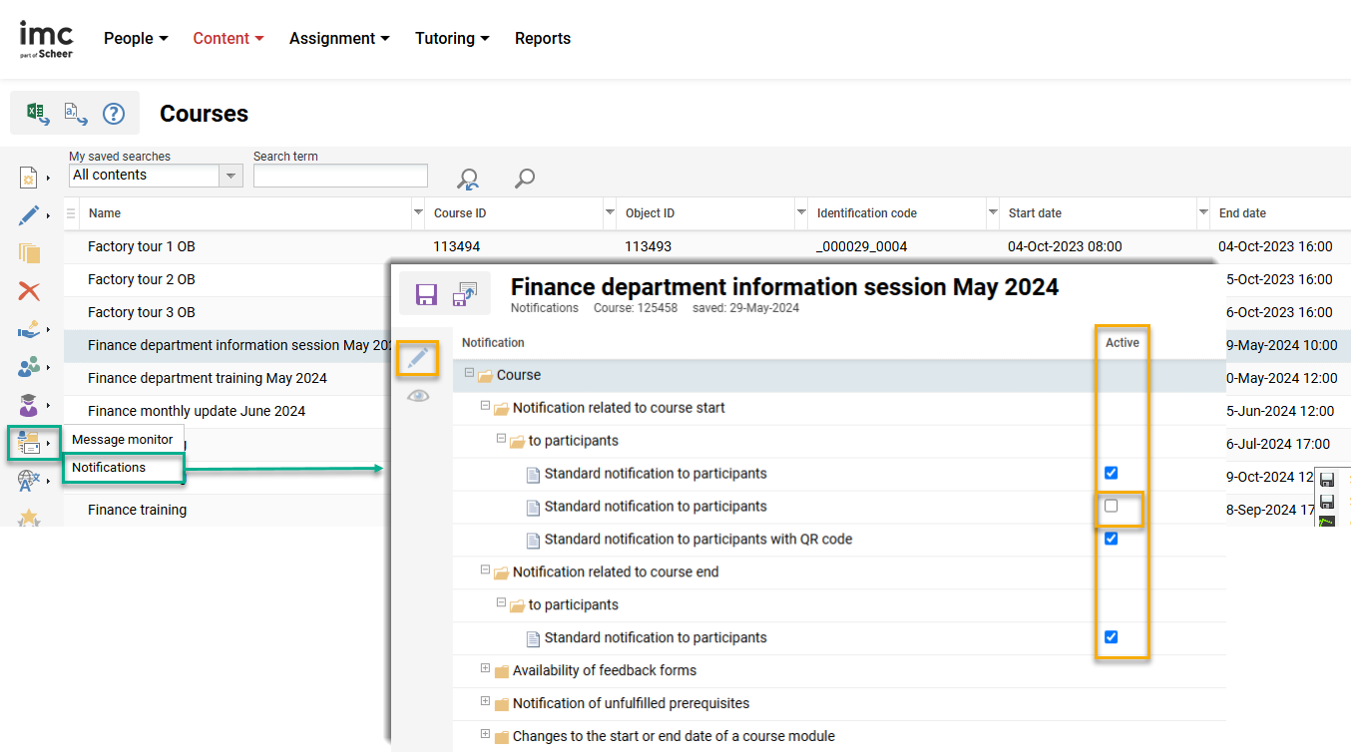
Task: Uncheck course end Standard notification checkbox
Action: (x=1111, y=637)
